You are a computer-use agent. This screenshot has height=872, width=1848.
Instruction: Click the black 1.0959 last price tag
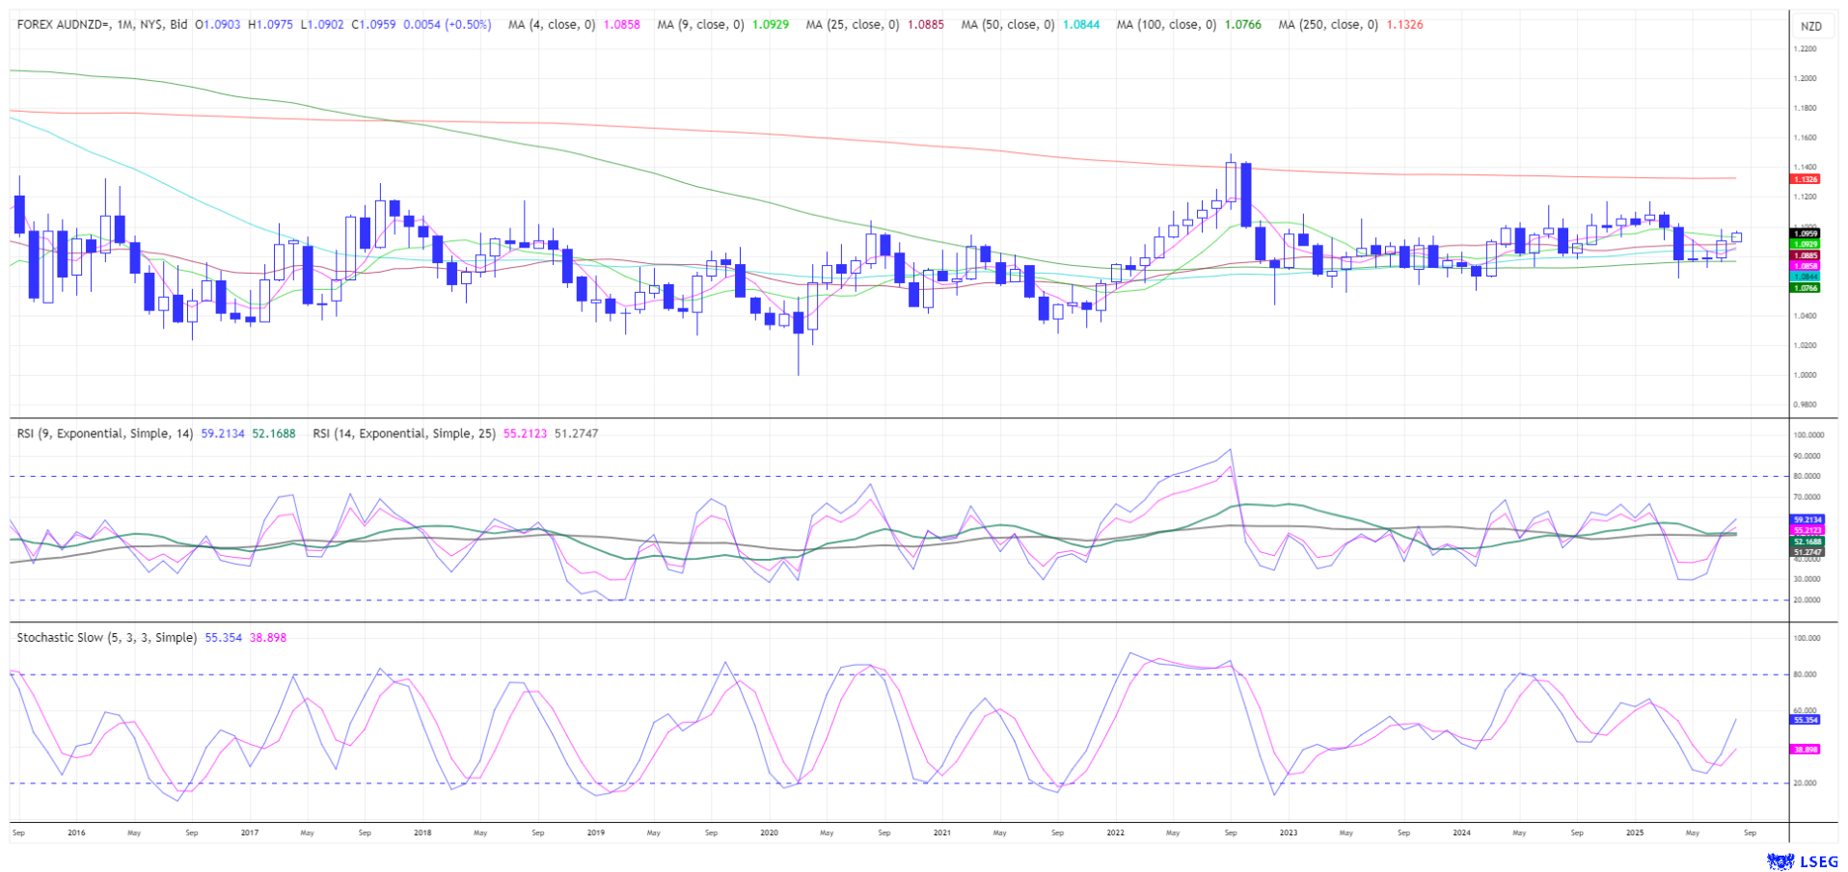coord(1805,233)
